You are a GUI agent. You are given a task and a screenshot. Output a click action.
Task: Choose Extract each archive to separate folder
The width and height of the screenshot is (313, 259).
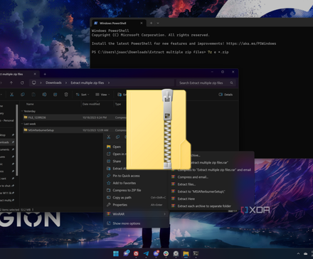[x=204, y=206]
